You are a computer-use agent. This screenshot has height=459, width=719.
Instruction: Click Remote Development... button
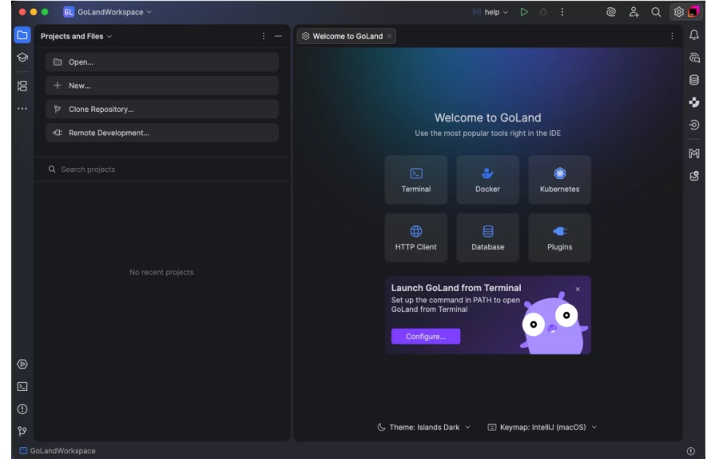162,133
